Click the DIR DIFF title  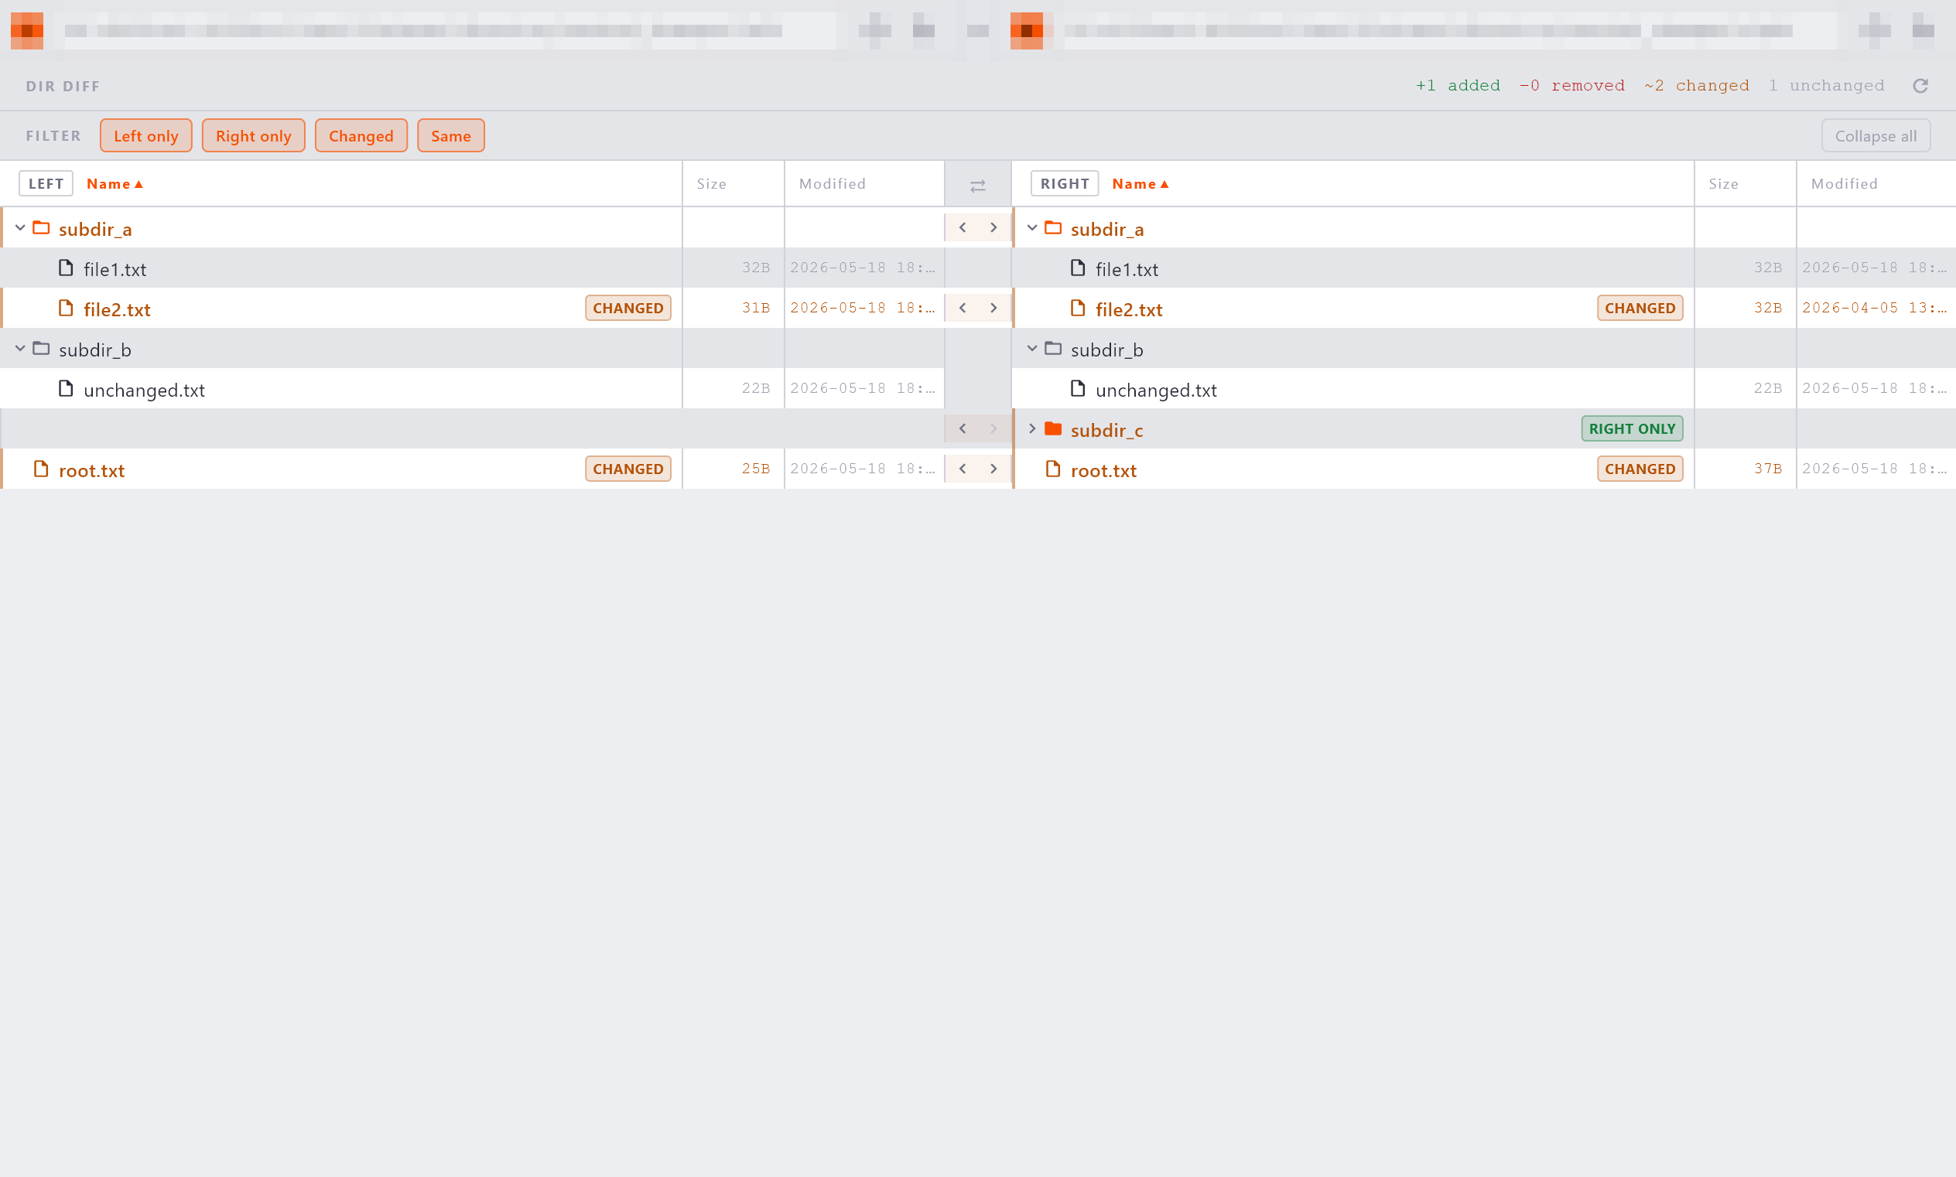click(x=63, y=86)
